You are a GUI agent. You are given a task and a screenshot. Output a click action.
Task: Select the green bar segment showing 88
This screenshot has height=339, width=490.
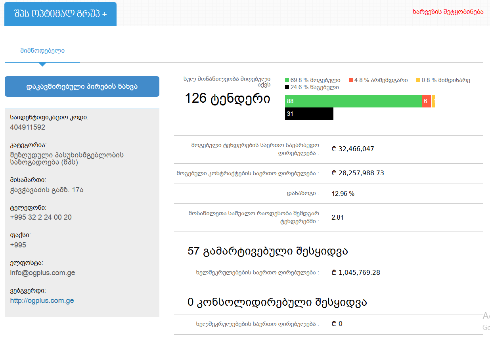353,101
